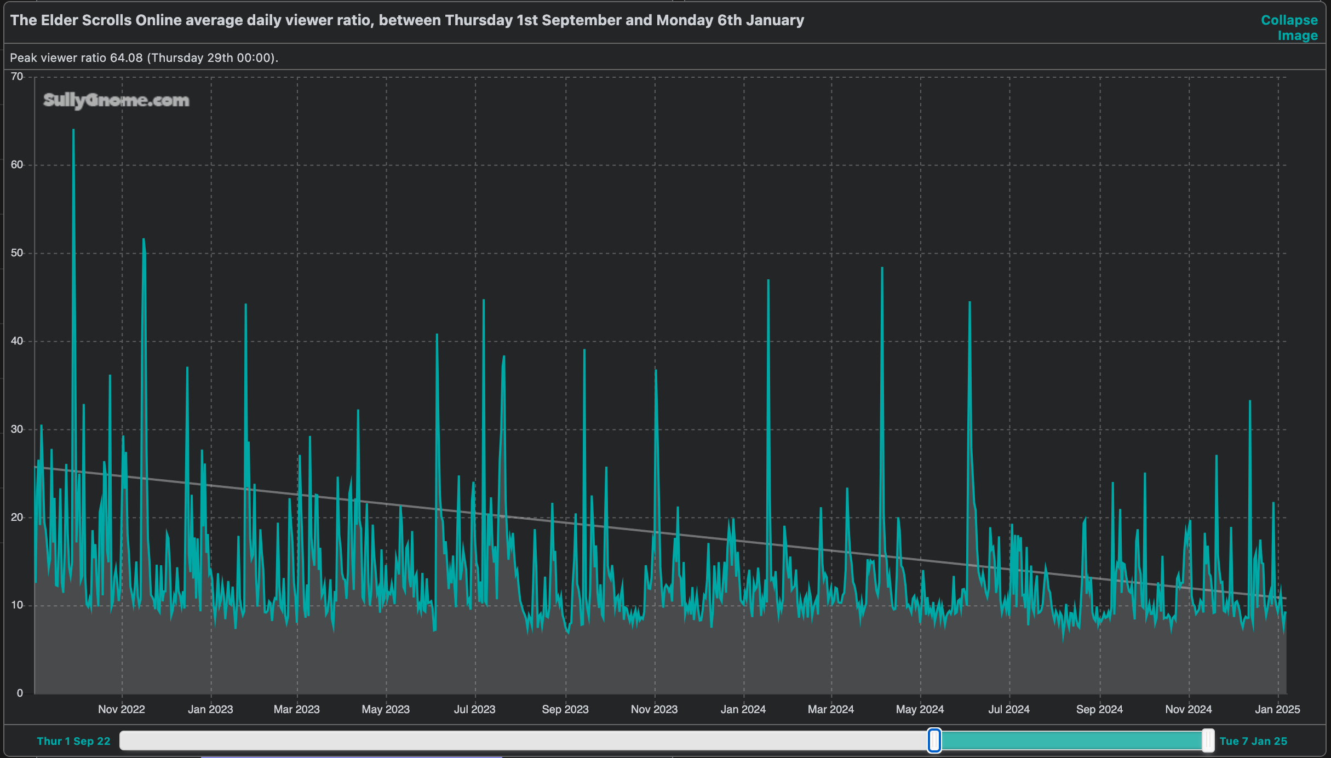1331x758 pixels.
Task: Click the 'May 2023' axis label
Action: pos(386,709)
